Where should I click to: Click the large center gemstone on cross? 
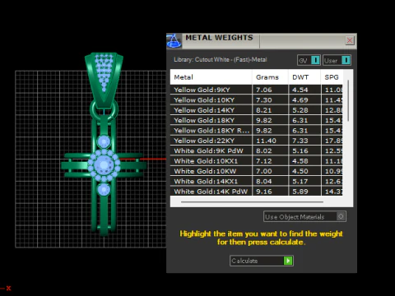[104, 165]
